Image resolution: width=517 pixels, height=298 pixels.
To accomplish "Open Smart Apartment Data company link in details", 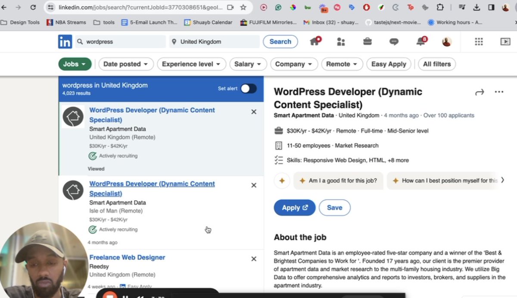I will click(x=304, y=115).
